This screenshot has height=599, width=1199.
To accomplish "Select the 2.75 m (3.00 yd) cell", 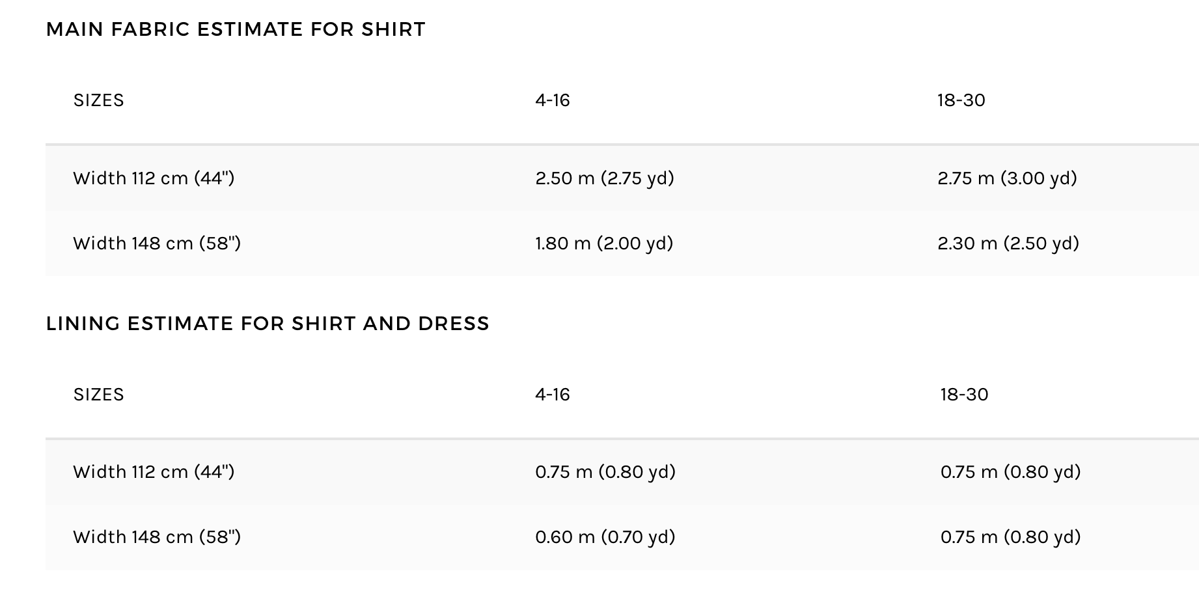I will [1008, 178].
